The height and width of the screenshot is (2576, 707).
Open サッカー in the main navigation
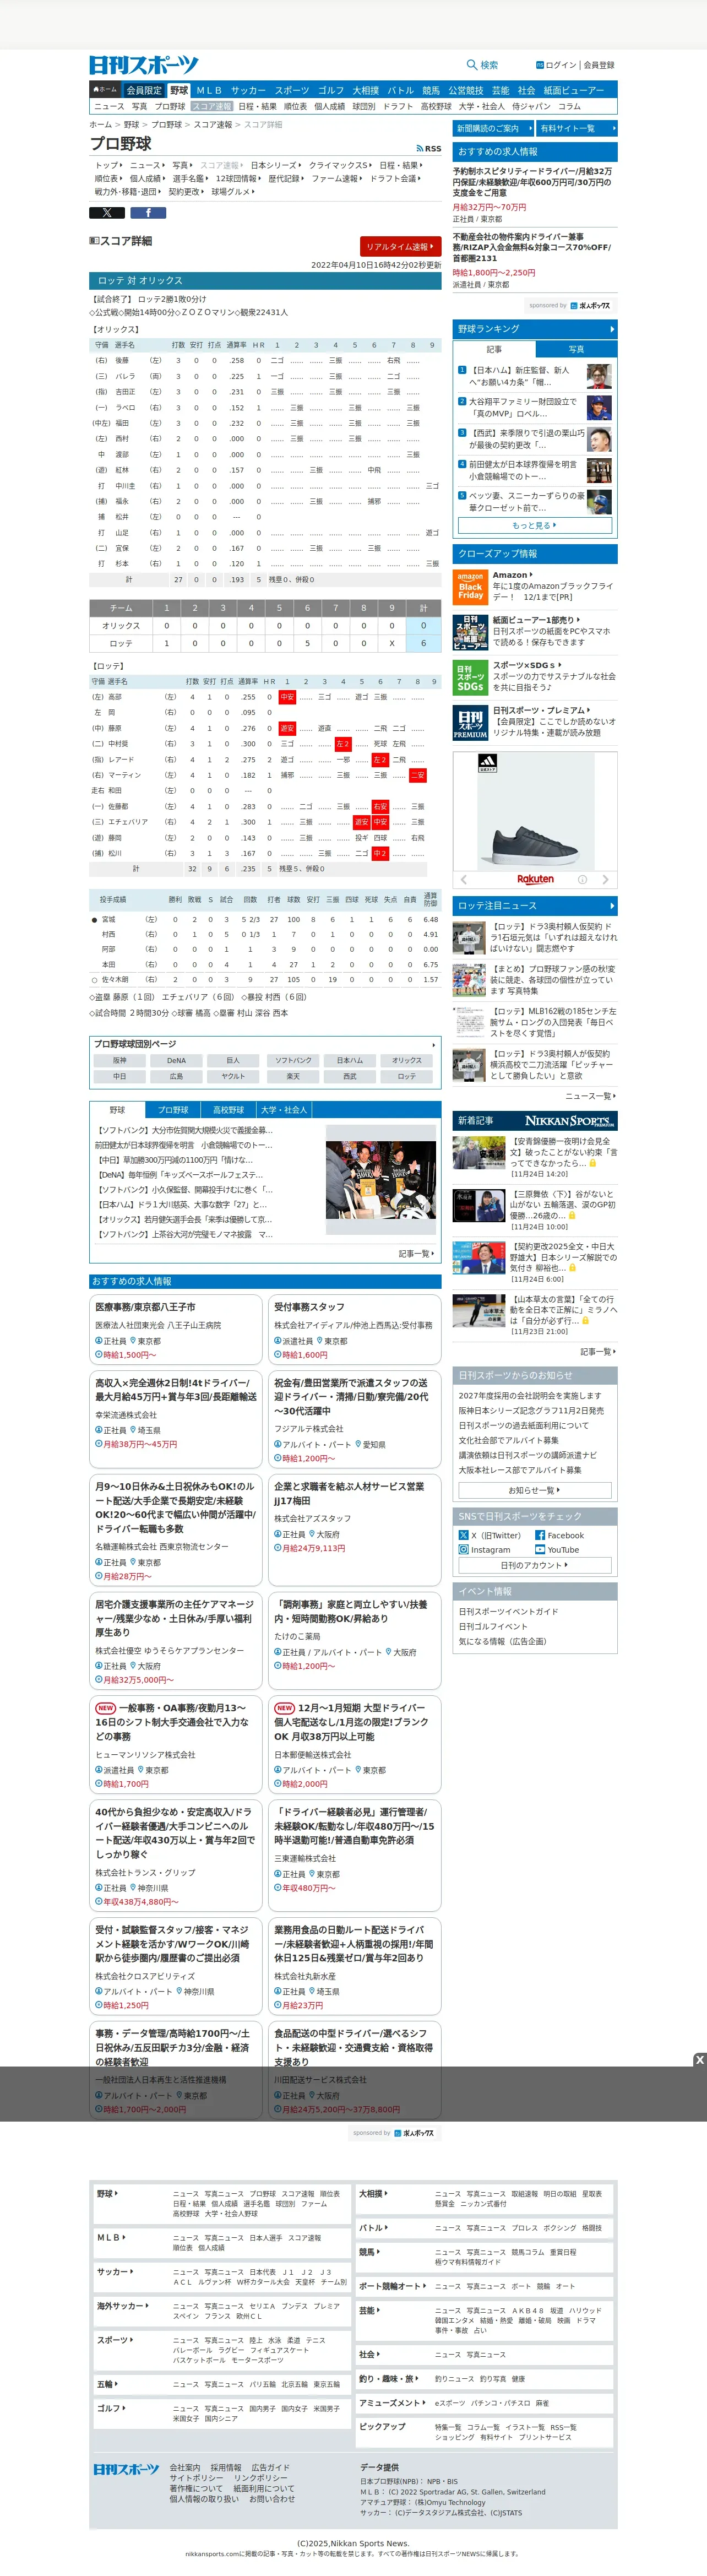(x=248, y=90)
